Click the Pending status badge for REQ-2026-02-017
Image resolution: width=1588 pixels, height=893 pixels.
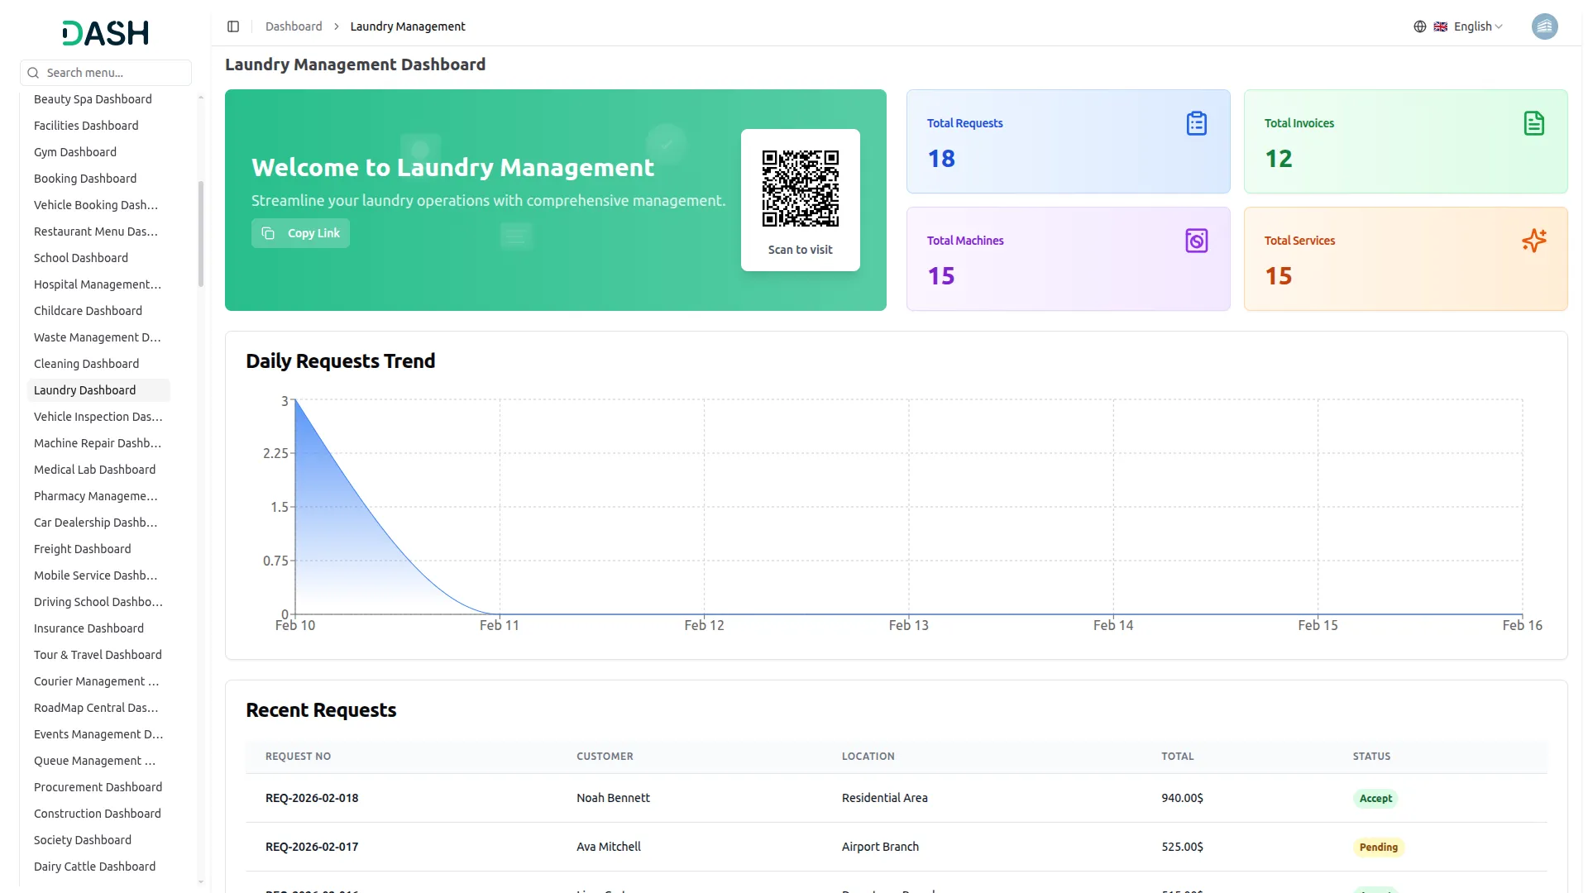(1378, 847)
